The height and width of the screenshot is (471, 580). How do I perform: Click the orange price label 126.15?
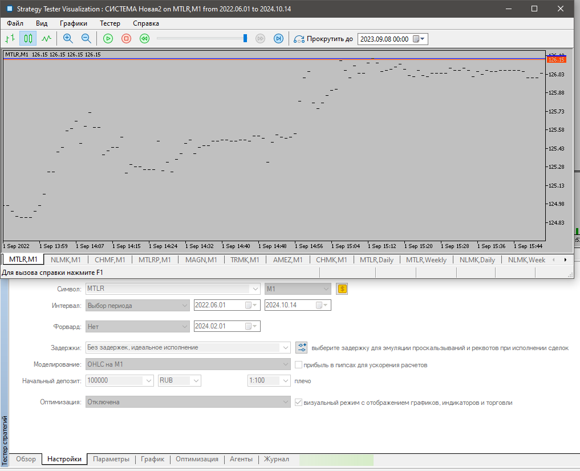point(556,59)
